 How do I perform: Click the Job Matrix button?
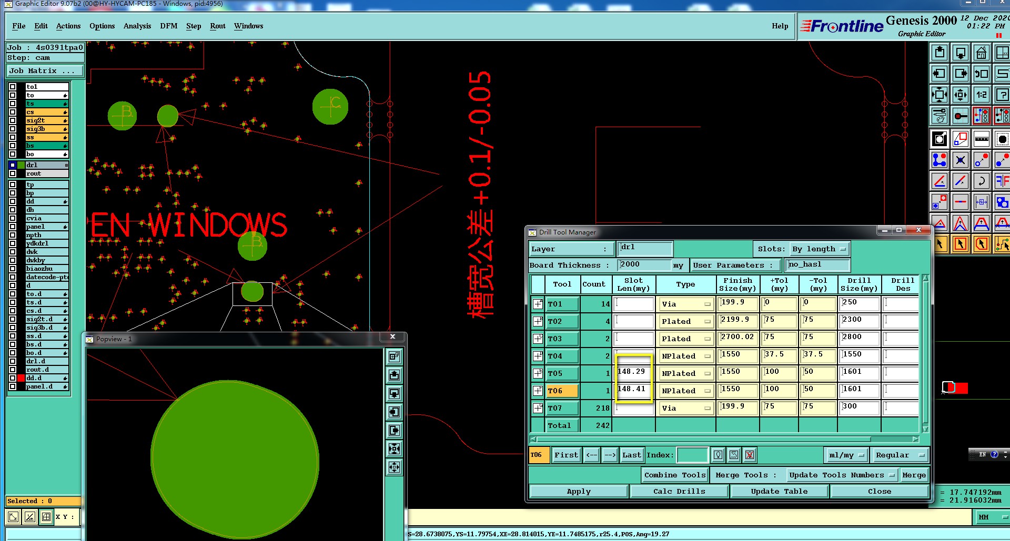[x=45, y=70]
